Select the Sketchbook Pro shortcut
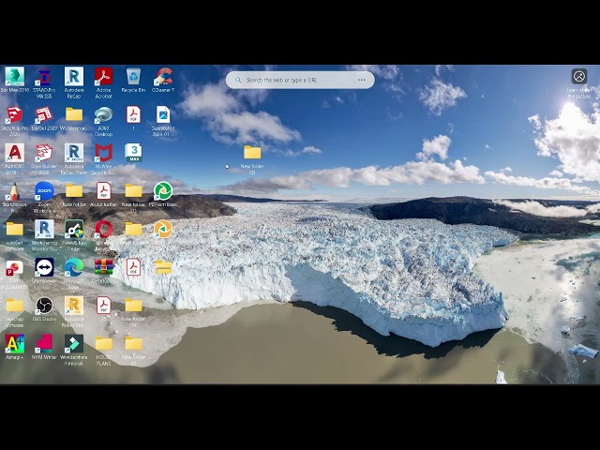 [15, 191]
